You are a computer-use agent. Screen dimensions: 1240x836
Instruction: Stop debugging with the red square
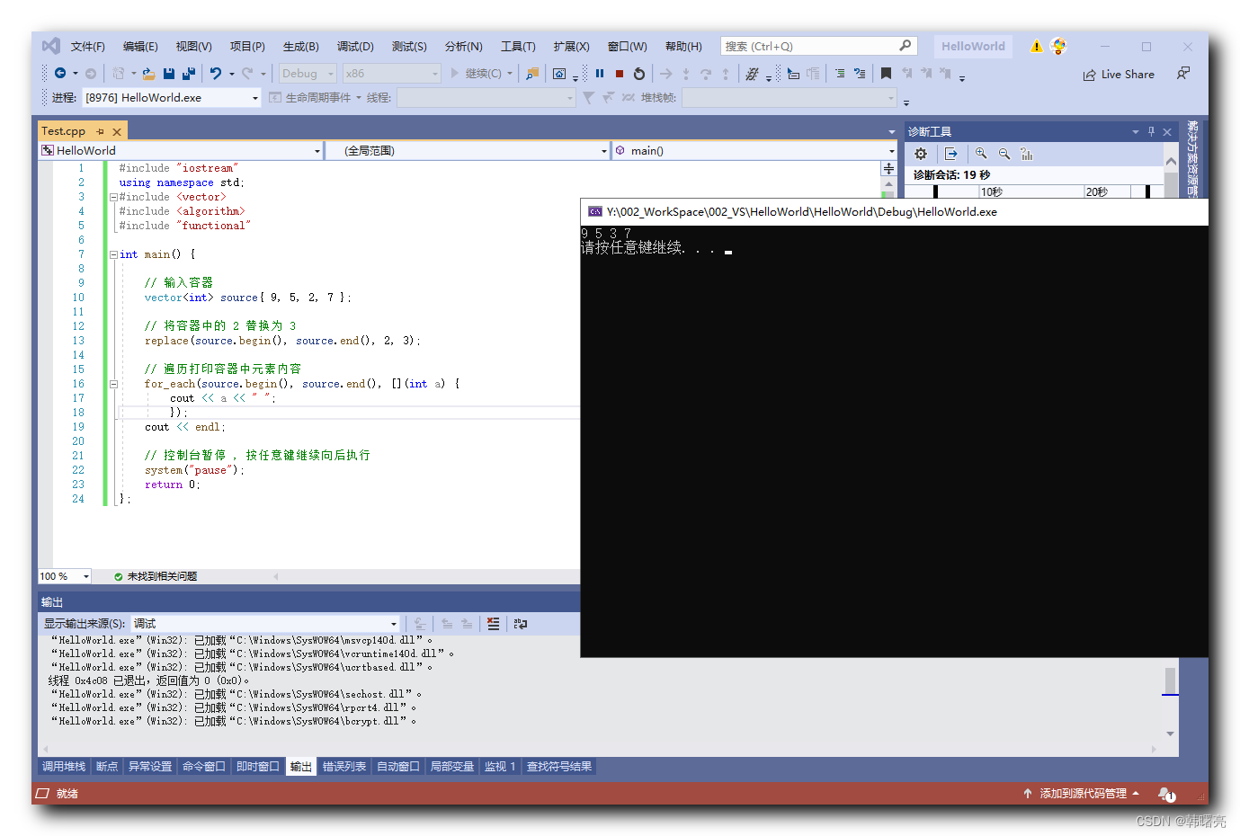[620, 74]
